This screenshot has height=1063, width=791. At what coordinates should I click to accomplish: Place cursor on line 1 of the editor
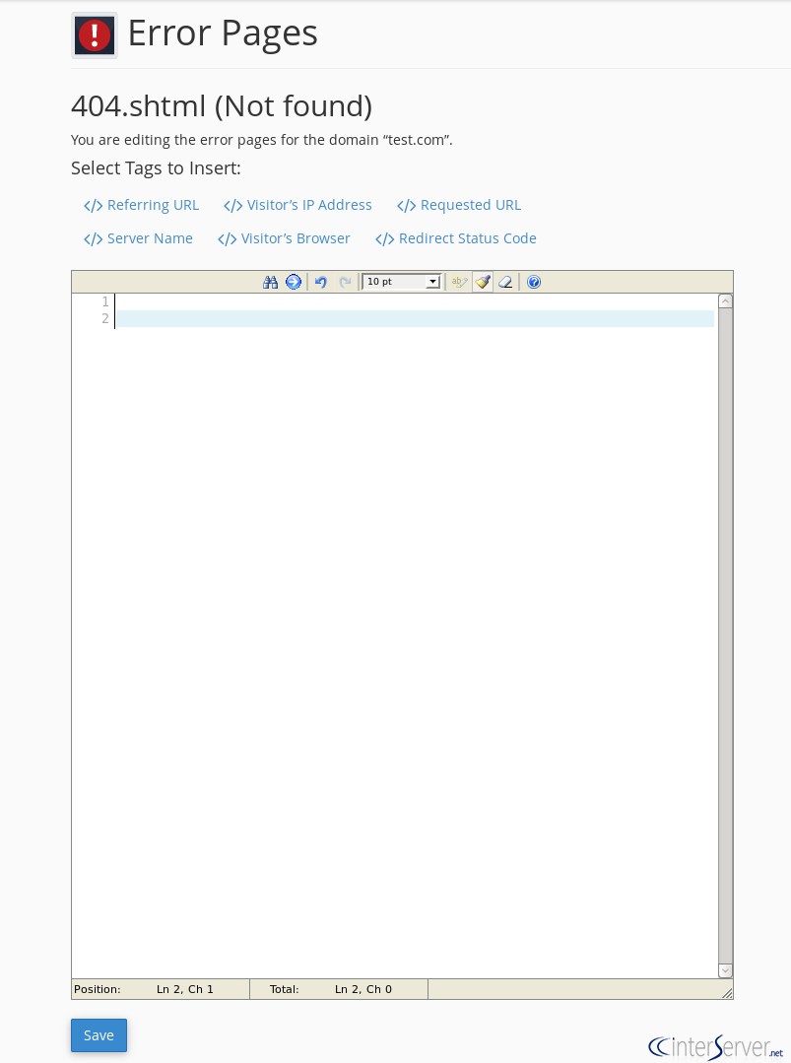(415, 301)
